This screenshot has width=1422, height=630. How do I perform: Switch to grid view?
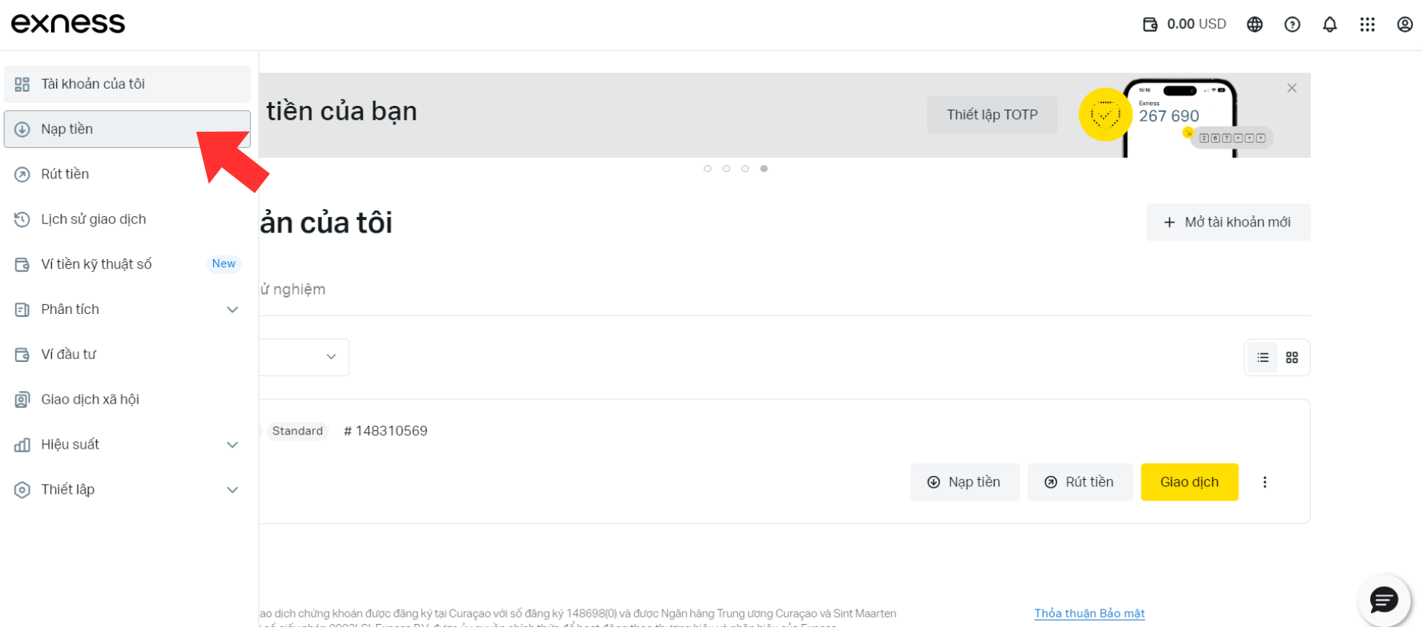pos(1292,358)
